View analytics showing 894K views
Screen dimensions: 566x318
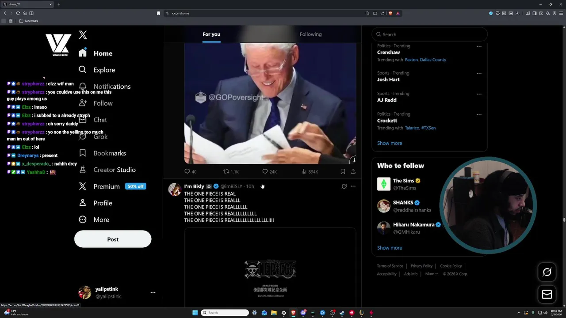[x=310, y=171]
